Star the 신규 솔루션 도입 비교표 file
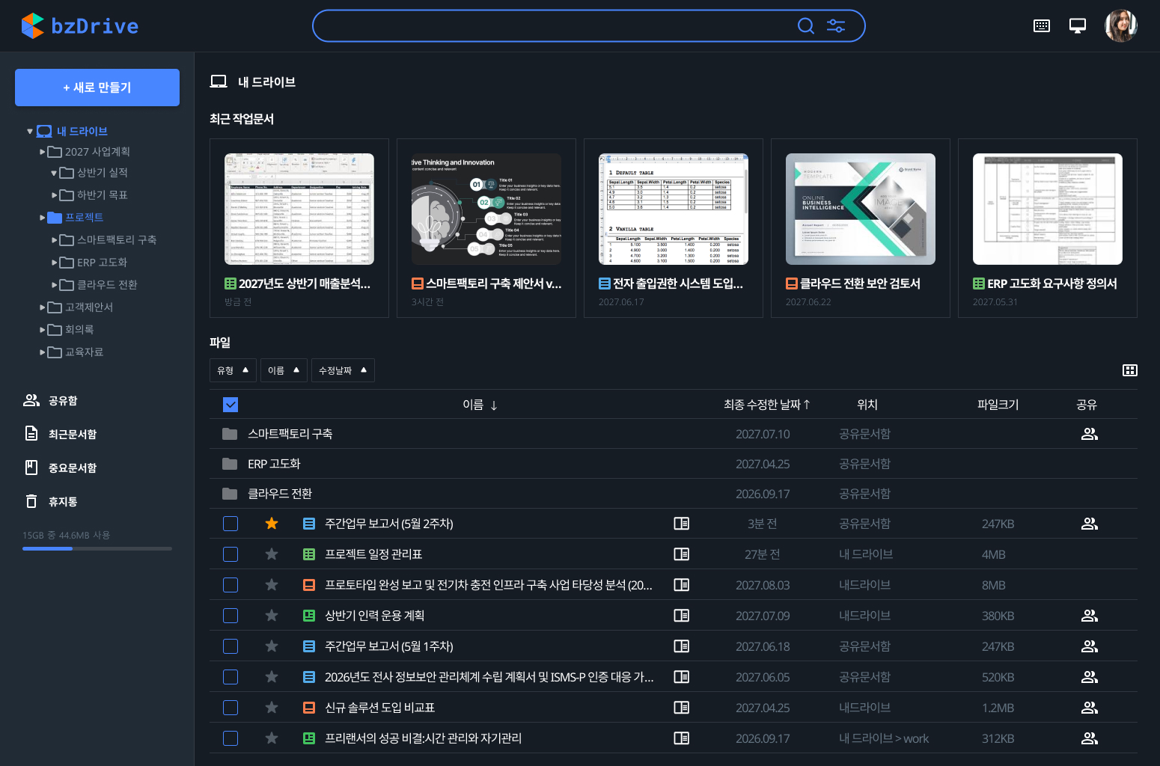The height and width of the screenshot is (766, 1160). coord(272,708)
